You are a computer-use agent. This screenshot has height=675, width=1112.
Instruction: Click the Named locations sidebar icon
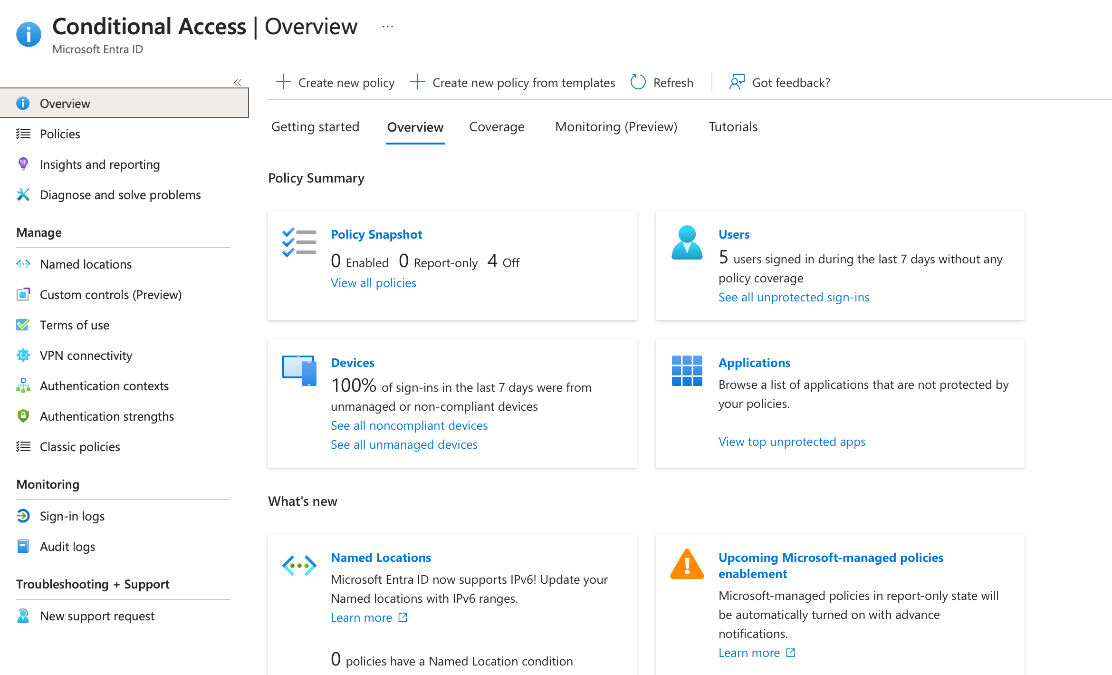pos(23,264)
